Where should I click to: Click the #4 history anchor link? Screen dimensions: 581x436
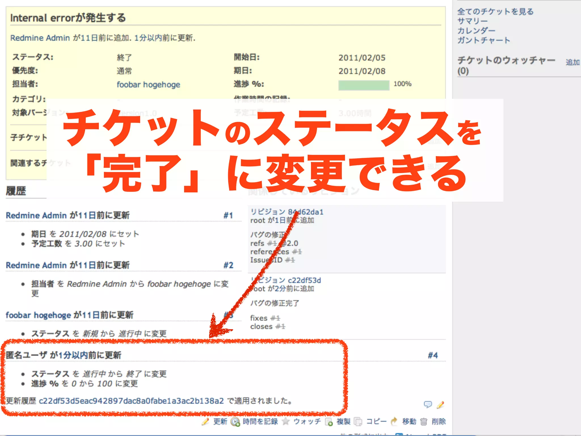coord(433,355)
